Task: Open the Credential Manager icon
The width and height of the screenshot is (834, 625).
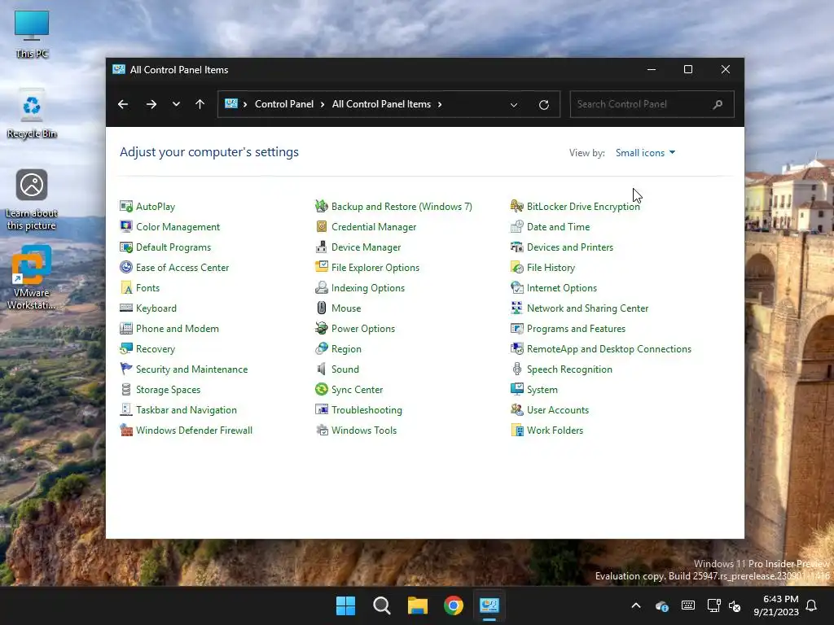Action: [321, 226]
